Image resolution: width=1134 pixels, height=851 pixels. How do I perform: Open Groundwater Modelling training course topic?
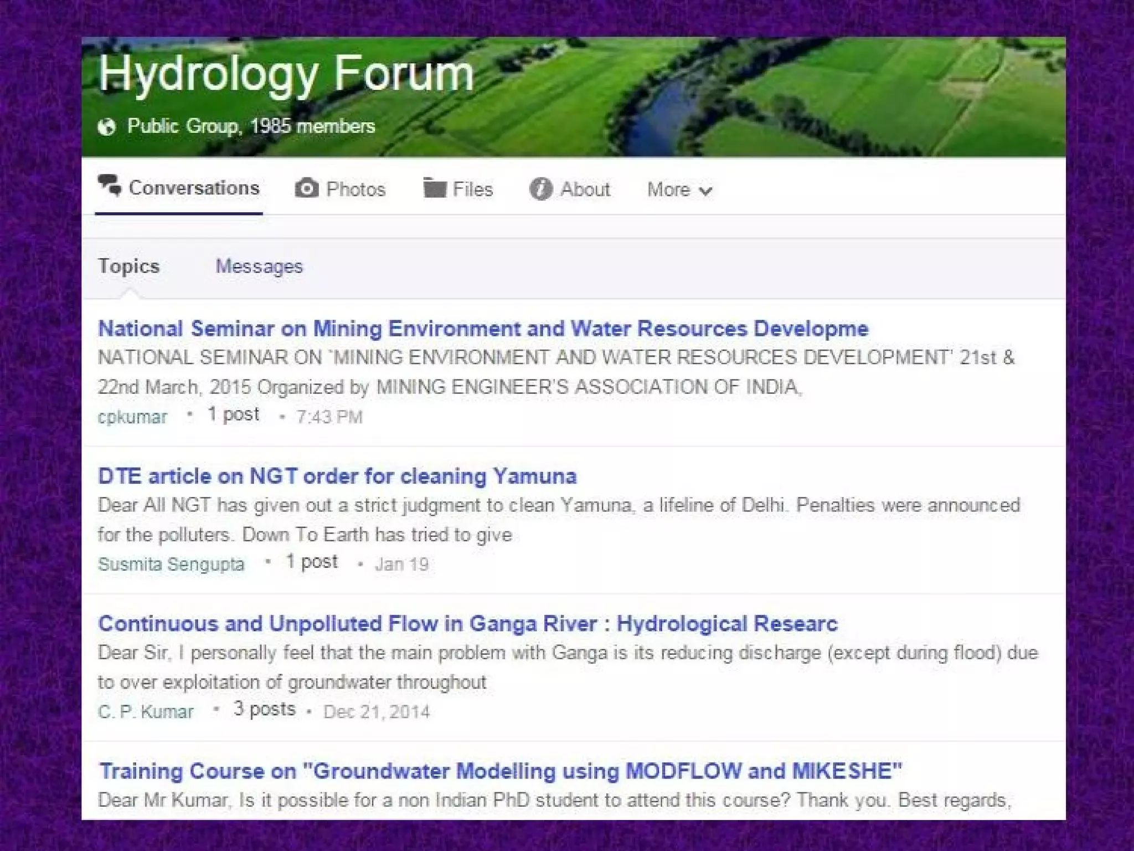[x=500, y=771]
